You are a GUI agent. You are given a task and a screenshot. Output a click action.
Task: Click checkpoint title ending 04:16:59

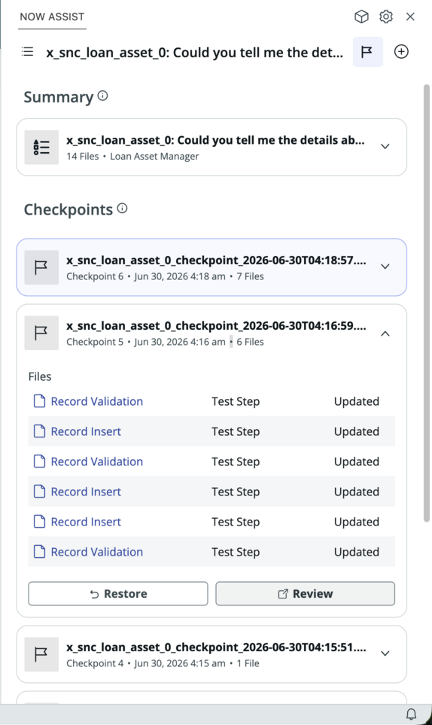pyautogui.click(x=216, y=326)
